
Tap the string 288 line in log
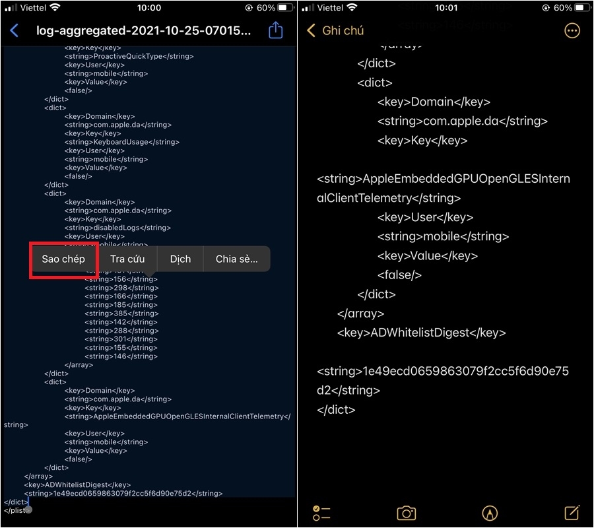121,331
